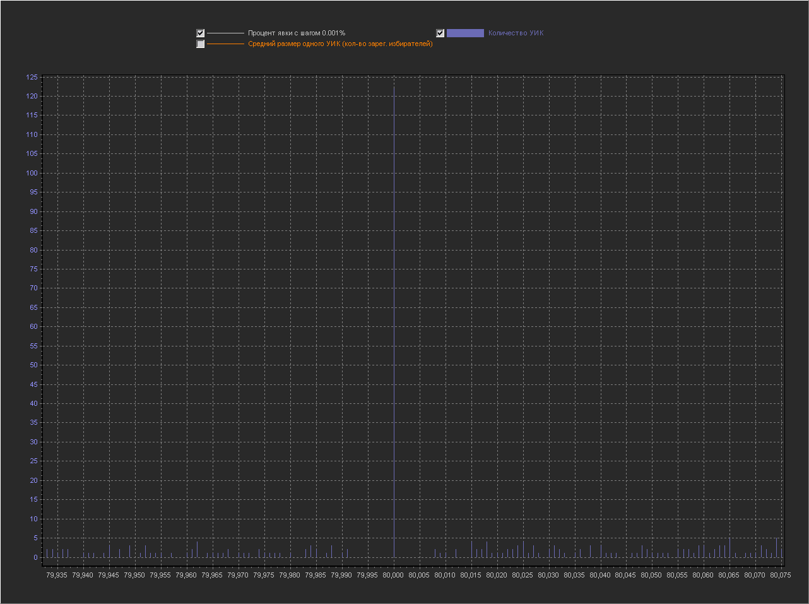
Task: Click the y-axis label 0
Action: pyautogui.click(x=36, y=557)
